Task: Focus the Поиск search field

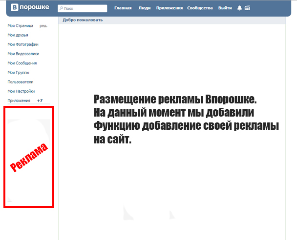Action: 83,8
